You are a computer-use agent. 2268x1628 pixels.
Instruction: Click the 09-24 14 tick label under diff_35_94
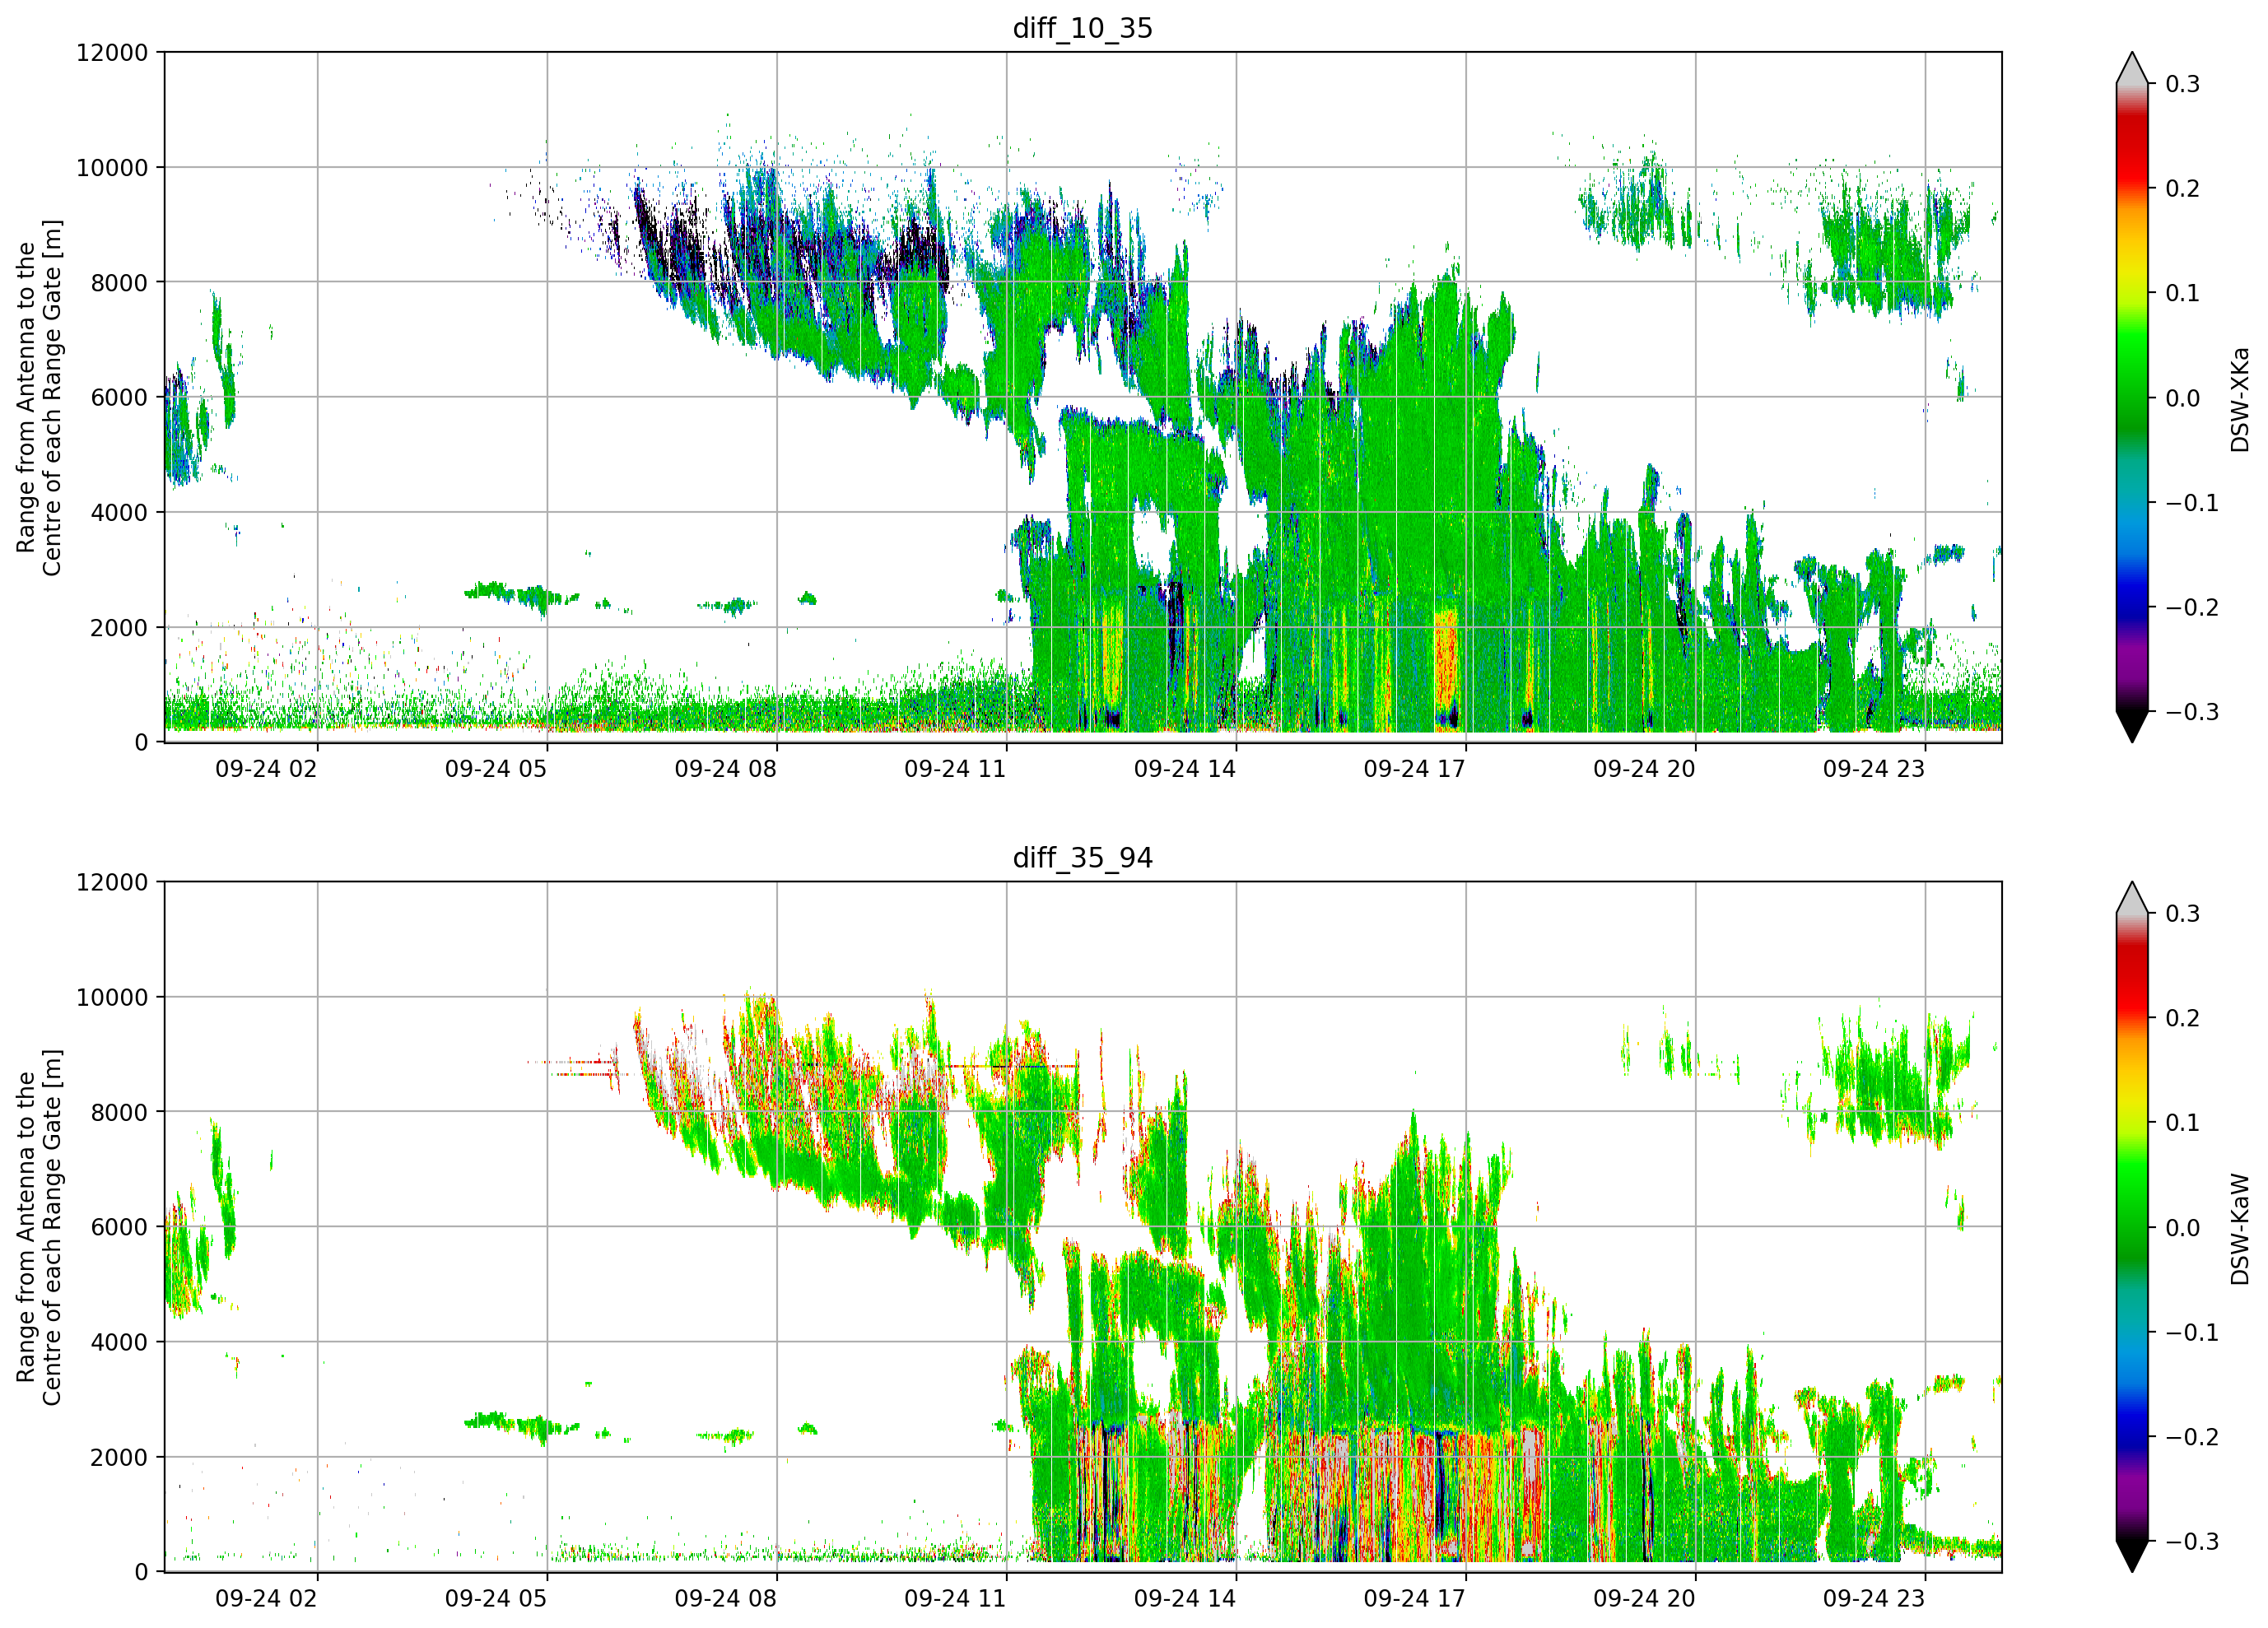(x=1185, y=1599)
